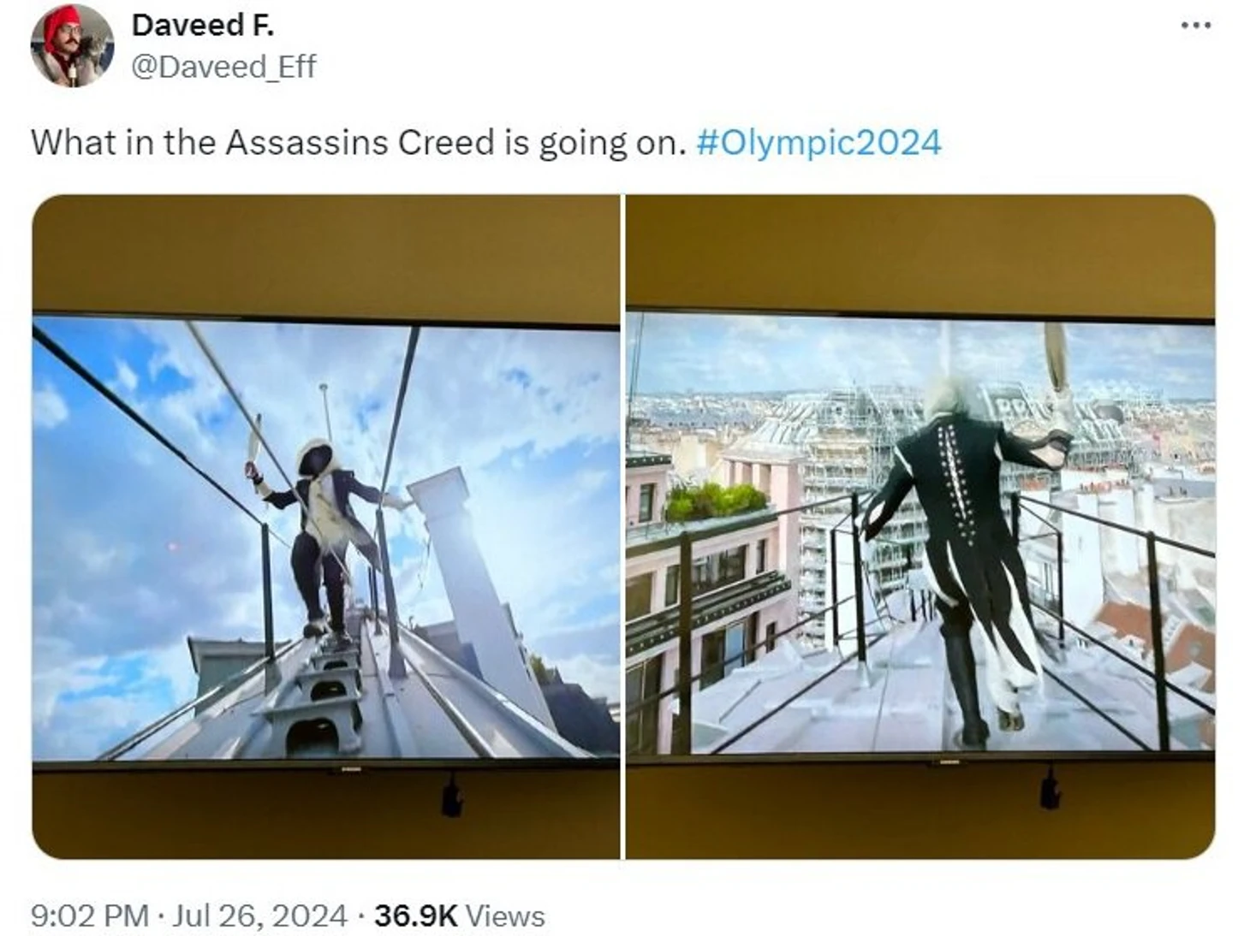Open the #Olympic2024 hashtag
Screen dimensions: 1250x936
(818, 142)
